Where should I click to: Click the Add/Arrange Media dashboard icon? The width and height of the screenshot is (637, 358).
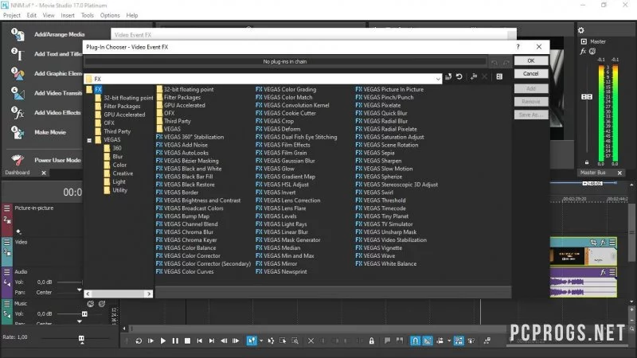pos(18,34)
